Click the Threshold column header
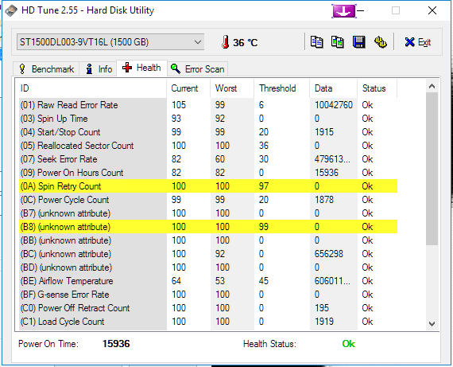Screen dimensions: 453x367 (281, 88)
